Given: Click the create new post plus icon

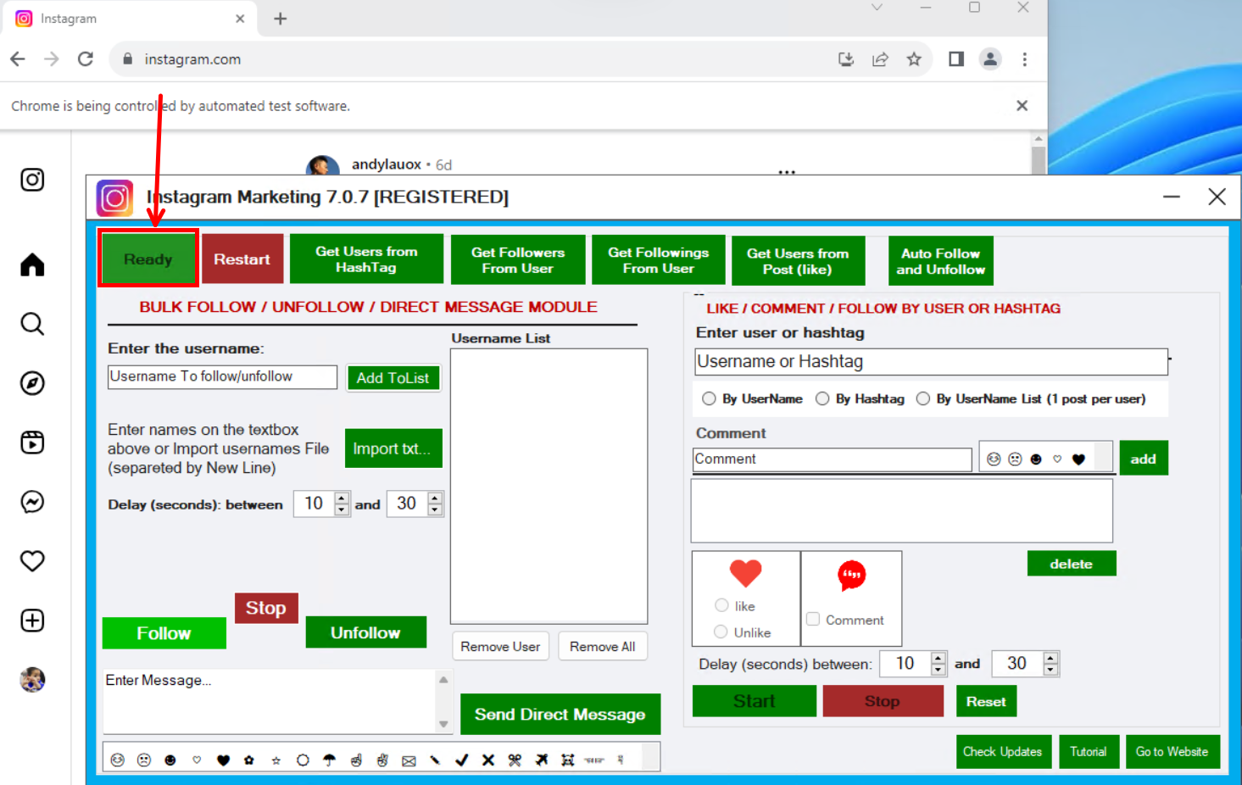Looking at the screenshot, I should 32,621.
